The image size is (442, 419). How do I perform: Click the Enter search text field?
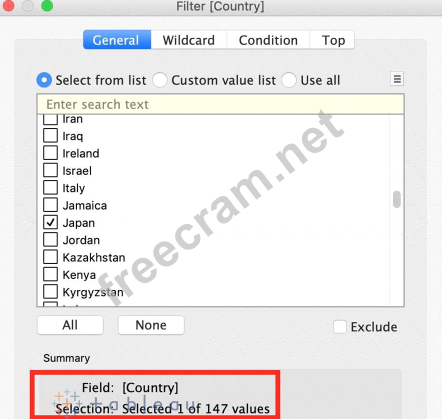(x=220, y=104)
